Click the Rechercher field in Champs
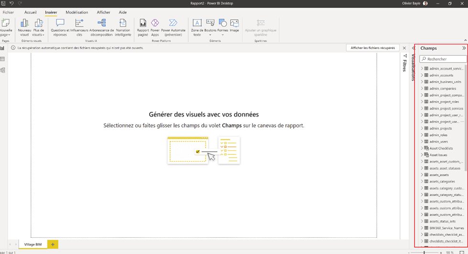Image resolution: width=468 pixels, height=254 pixels. tap(443, 59)
